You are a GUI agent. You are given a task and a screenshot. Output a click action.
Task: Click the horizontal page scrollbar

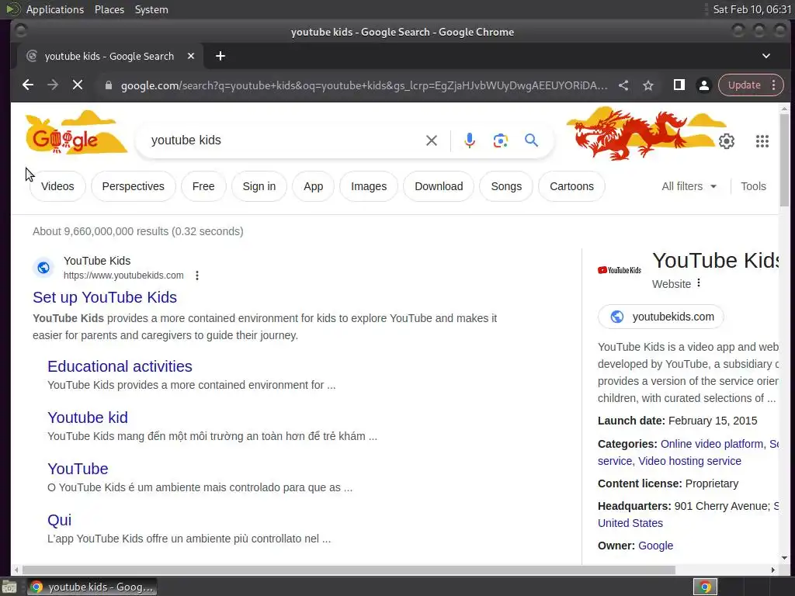pyautogui.click(x=349, y=570)
